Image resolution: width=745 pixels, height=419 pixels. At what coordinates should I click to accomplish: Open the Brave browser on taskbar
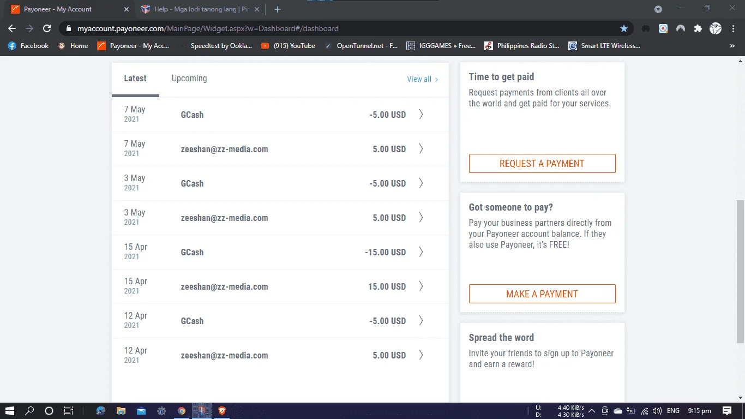pyautogui.click(x=222, y=411)
